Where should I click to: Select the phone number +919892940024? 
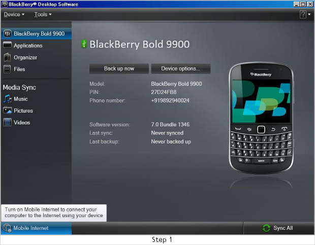(x=170, y=100)
